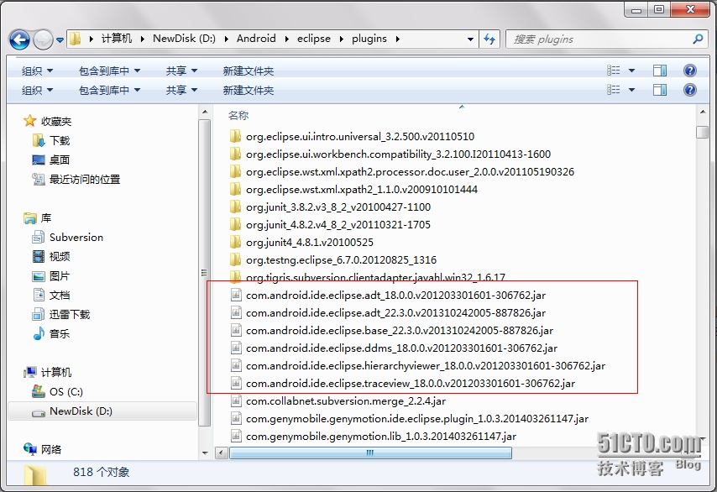Click the horizontal scrollbar thumb of file list
The image size is (717, 492).
point(370,453)
